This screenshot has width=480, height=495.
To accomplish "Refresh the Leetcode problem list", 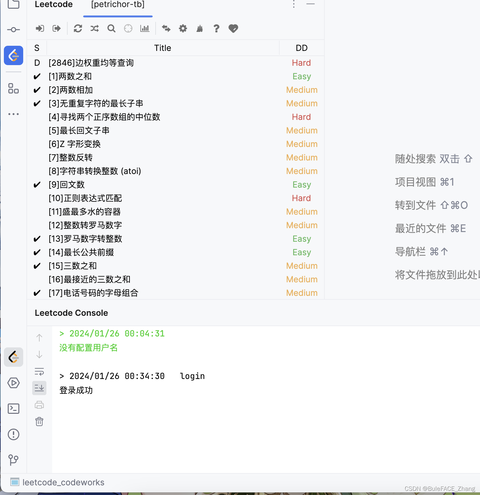I will click(78, 28).
